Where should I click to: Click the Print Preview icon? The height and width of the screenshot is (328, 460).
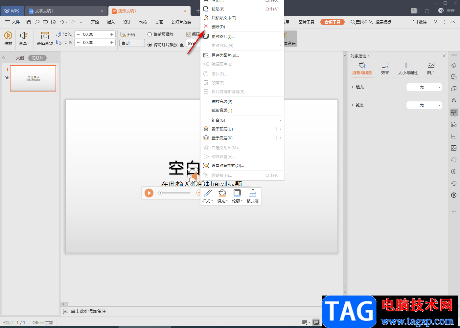54,22
